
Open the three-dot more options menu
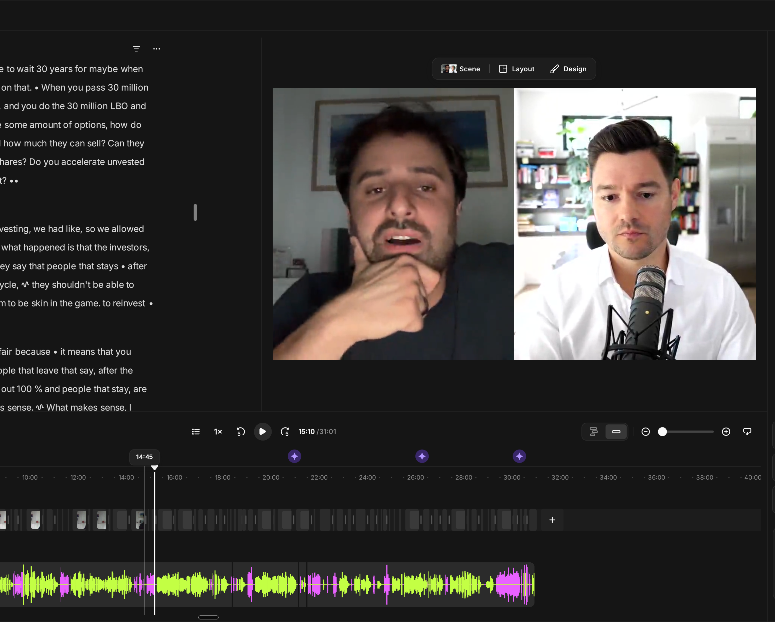(x=156, y=49)
